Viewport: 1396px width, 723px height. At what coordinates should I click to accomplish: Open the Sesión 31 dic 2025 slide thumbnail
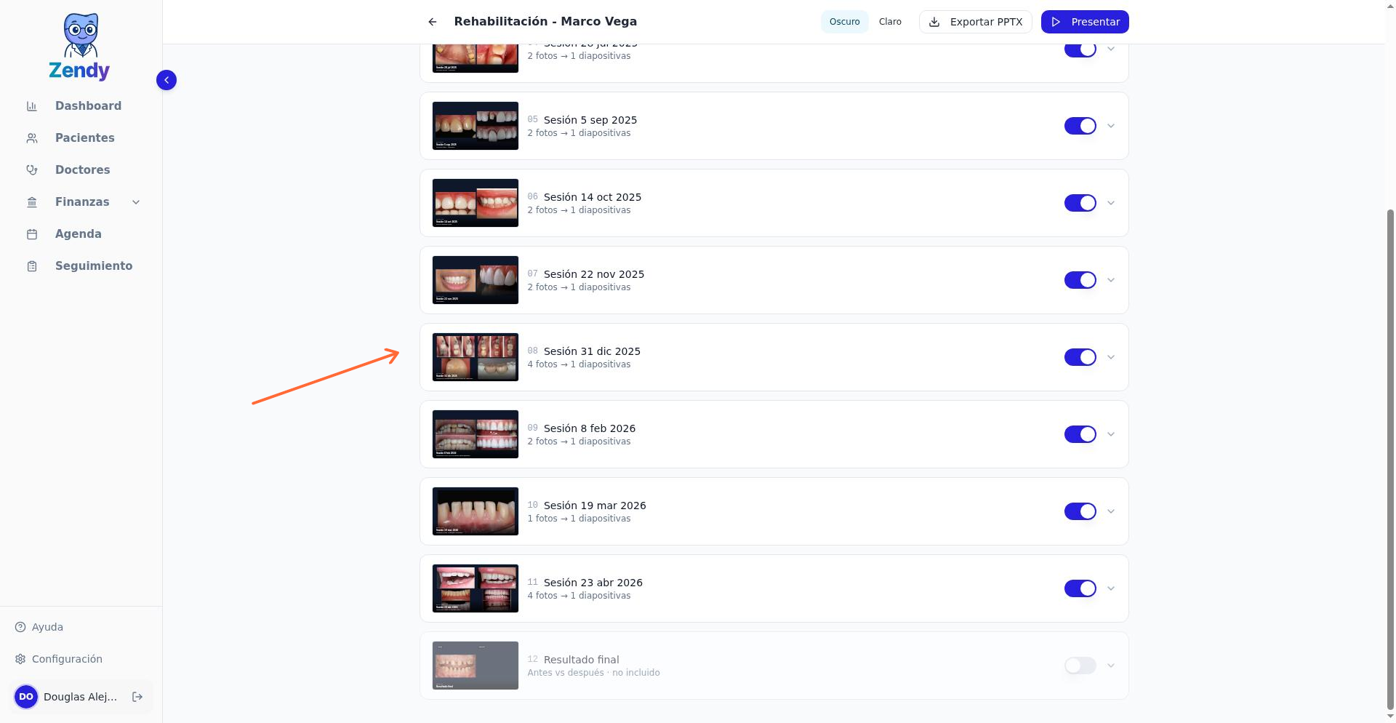tap(476, 357)
